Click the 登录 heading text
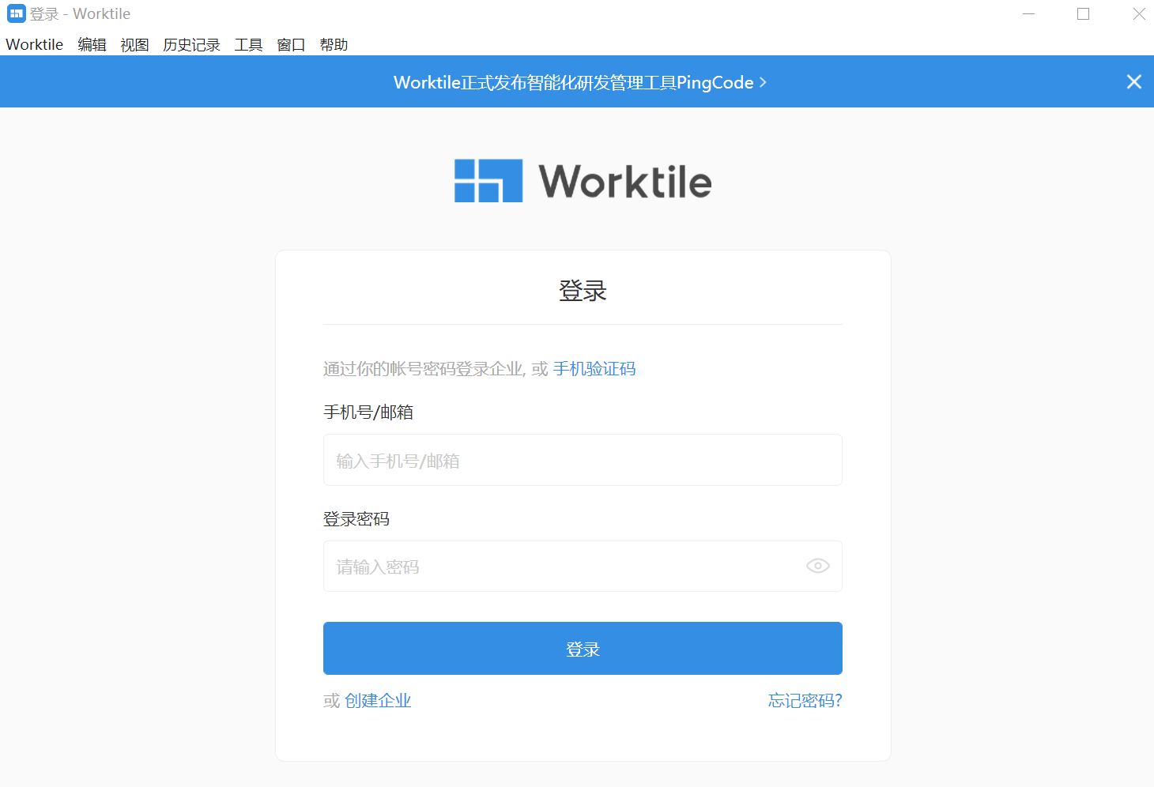Viewport: 1154px width, 787px height. (x=583, y=291)
